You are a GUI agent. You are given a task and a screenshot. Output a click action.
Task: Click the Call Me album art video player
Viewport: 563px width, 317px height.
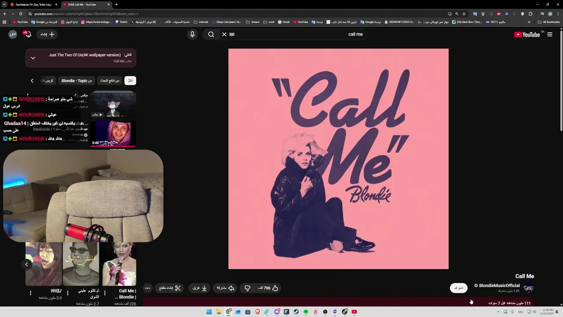point(338,158)
